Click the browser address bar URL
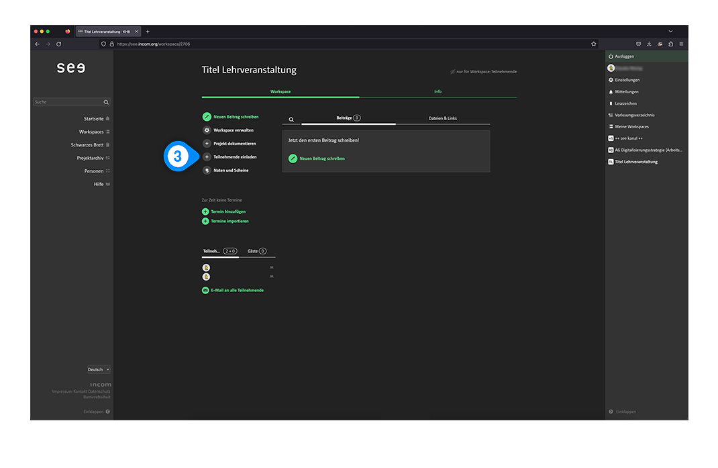This screenshot has height=468, width=718. point(154,44)
